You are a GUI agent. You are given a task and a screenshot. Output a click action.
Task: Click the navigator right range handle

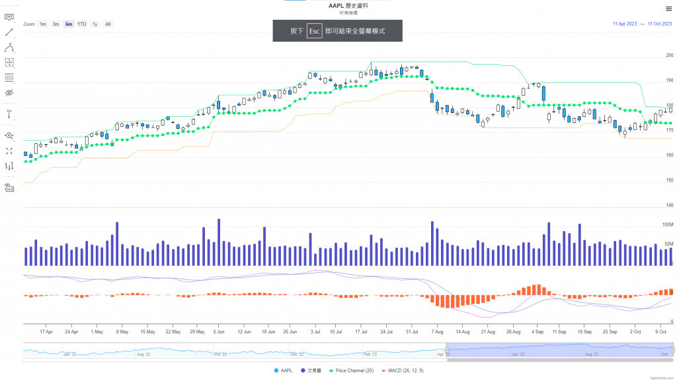pos(672,350)
